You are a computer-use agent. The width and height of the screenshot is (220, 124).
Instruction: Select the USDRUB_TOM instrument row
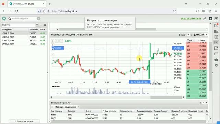pyautogui.click(x=24, y=37)
